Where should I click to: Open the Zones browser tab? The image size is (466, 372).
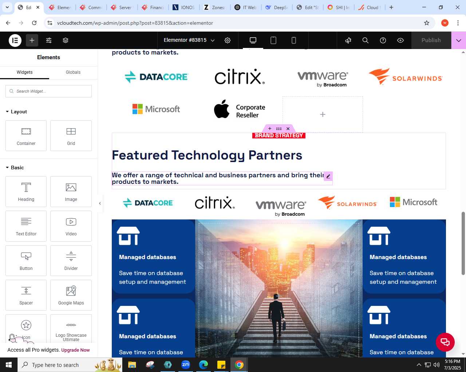click(x=215, y=7)
